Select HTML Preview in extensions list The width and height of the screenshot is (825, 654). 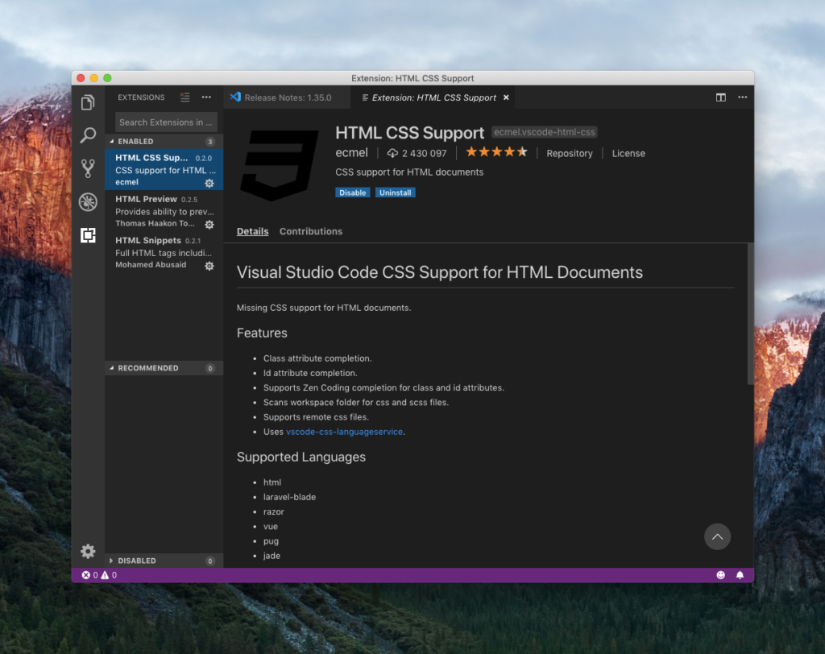point(164,210)
